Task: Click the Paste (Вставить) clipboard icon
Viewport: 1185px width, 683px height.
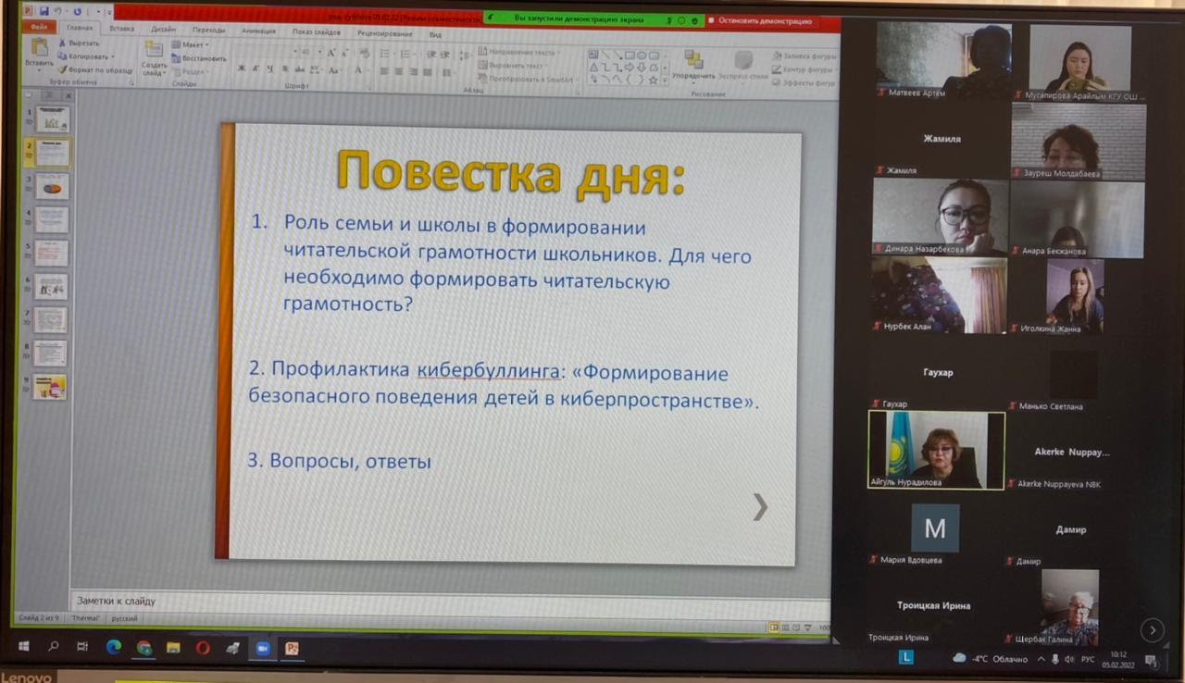Action: pos(39,49)
